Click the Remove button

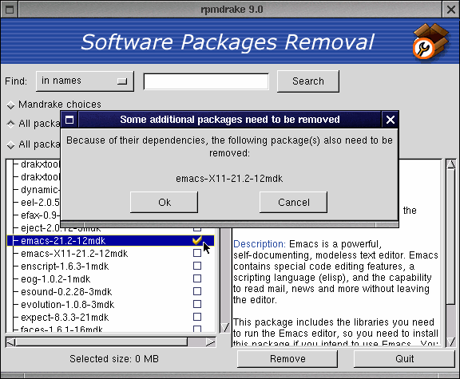287,359
